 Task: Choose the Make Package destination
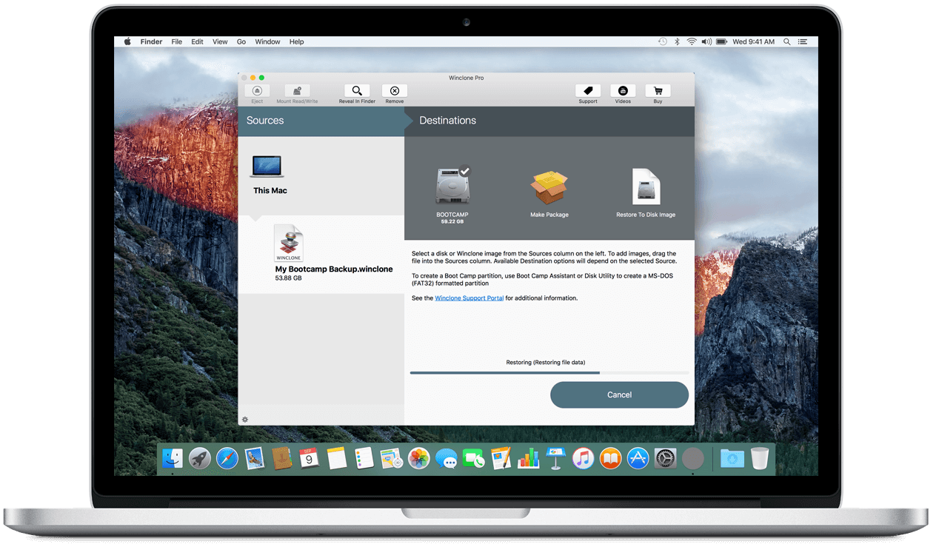[549, 194]
